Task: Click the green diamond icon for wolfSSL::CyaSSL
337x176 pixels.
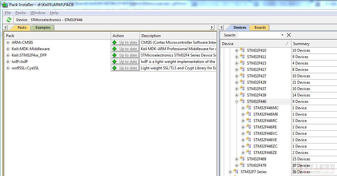Action: click(115, 68)
